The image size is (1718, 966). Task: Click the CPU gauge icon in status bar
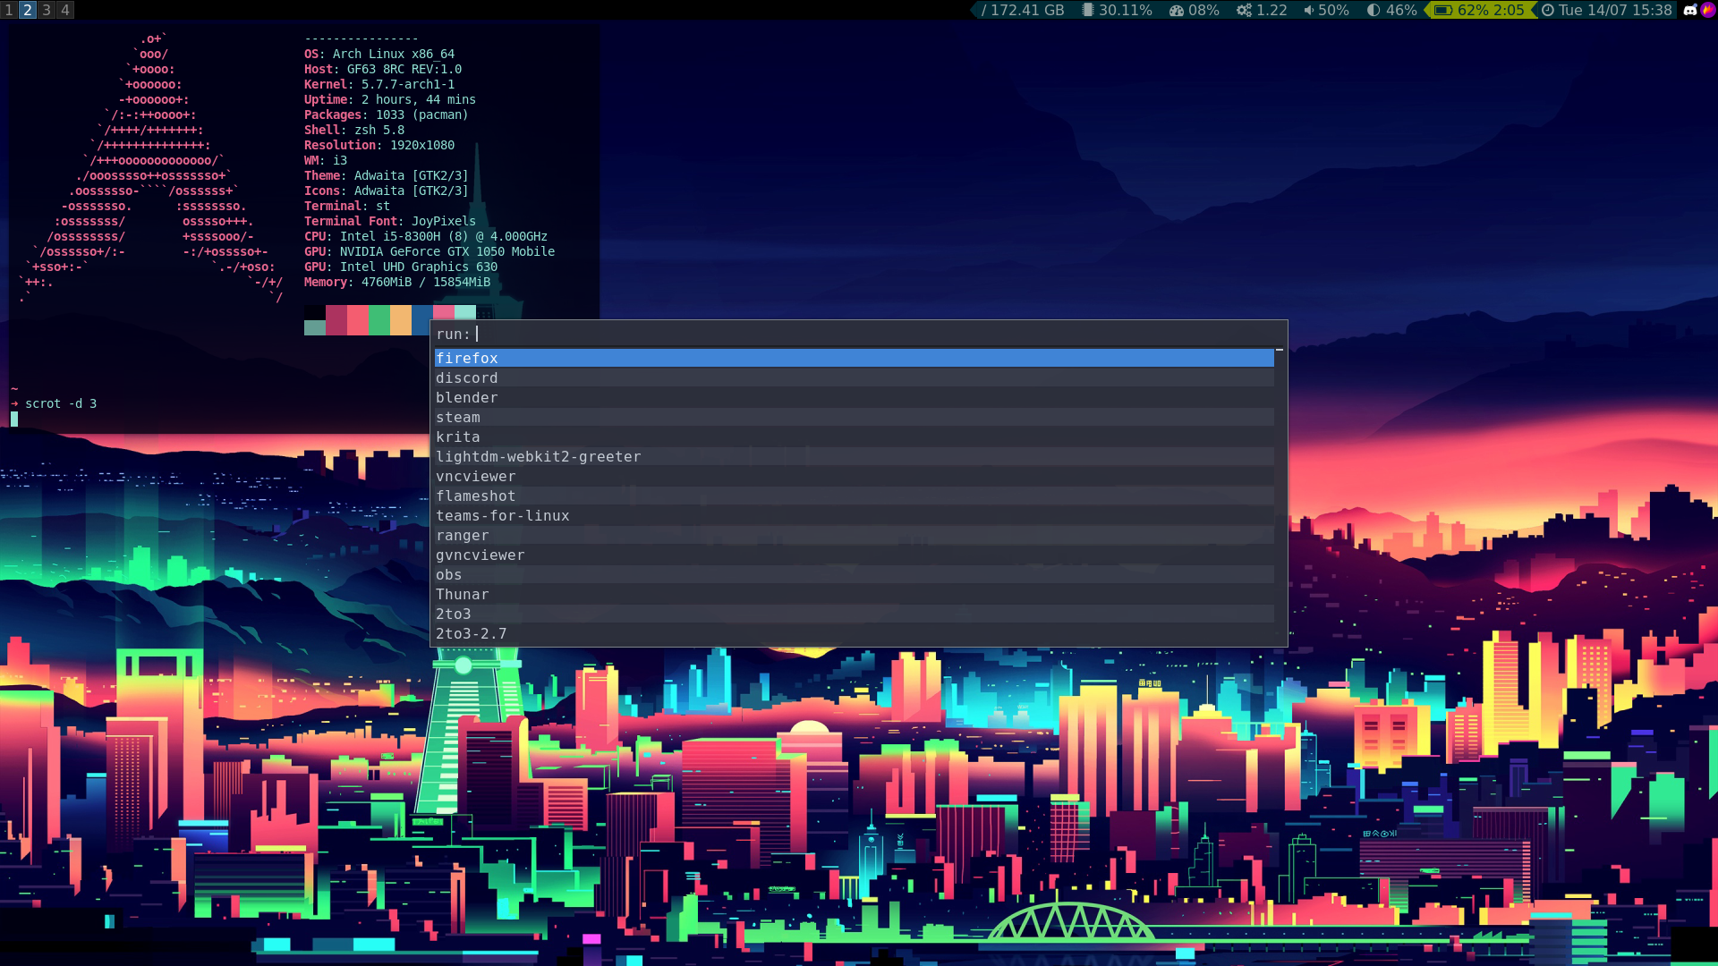click(x=1176, y=11)
